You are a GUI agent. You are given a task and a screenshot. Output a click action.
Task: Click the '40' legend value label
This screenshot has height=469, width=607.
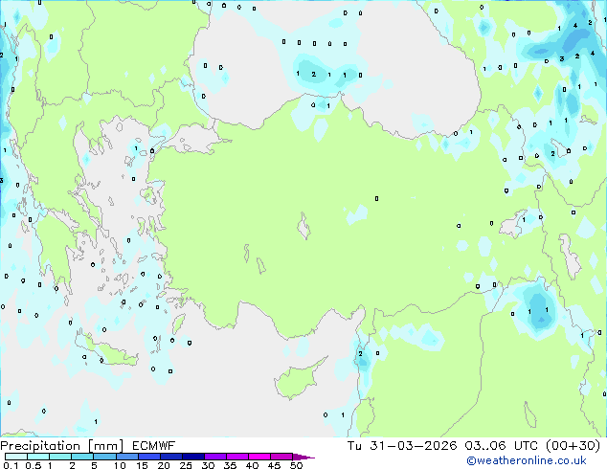252,465
